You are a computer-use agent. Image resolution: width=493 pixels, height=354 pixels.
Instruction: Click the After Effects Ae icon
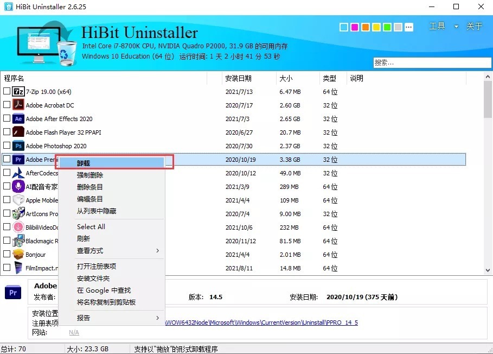click(x=18, y=118)
